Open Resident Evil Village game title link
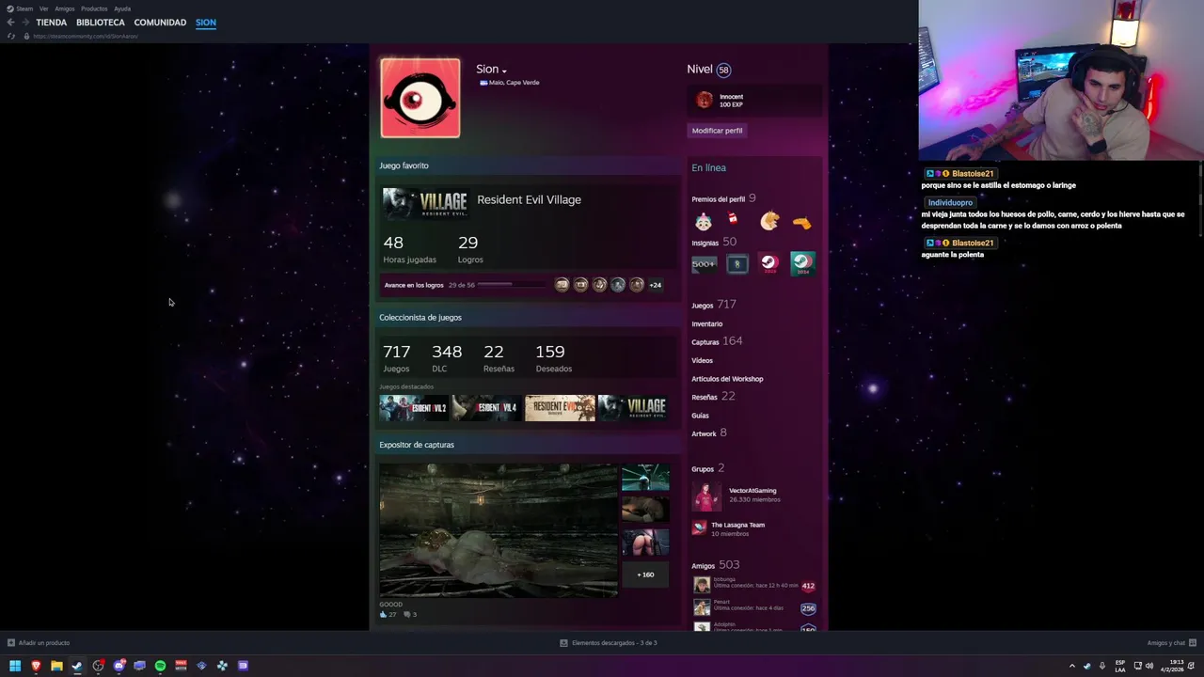The image size is (1204, 677). pyautogui.click(x=529, y=199)
